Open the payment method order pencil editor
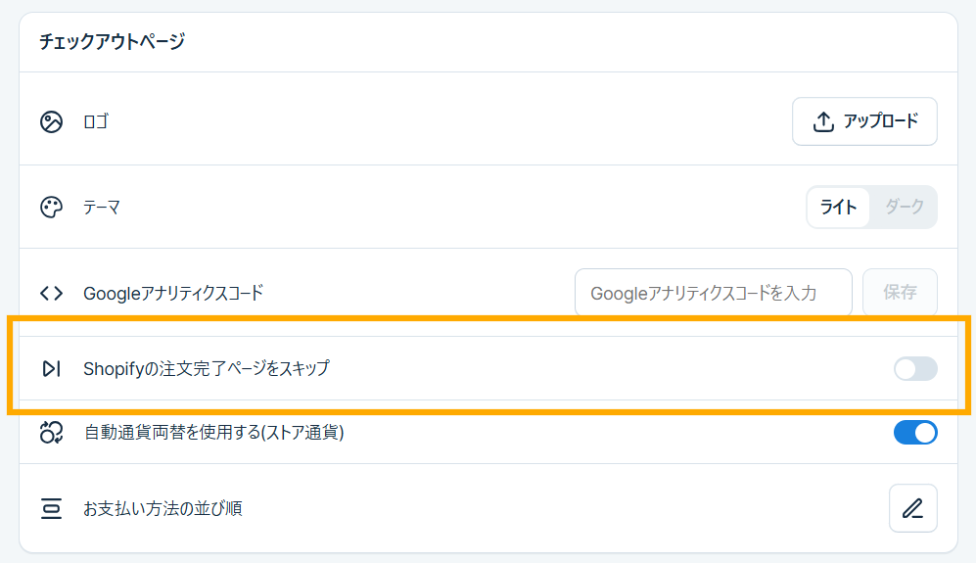The image size is (976, 563). [x=913, y=508]
